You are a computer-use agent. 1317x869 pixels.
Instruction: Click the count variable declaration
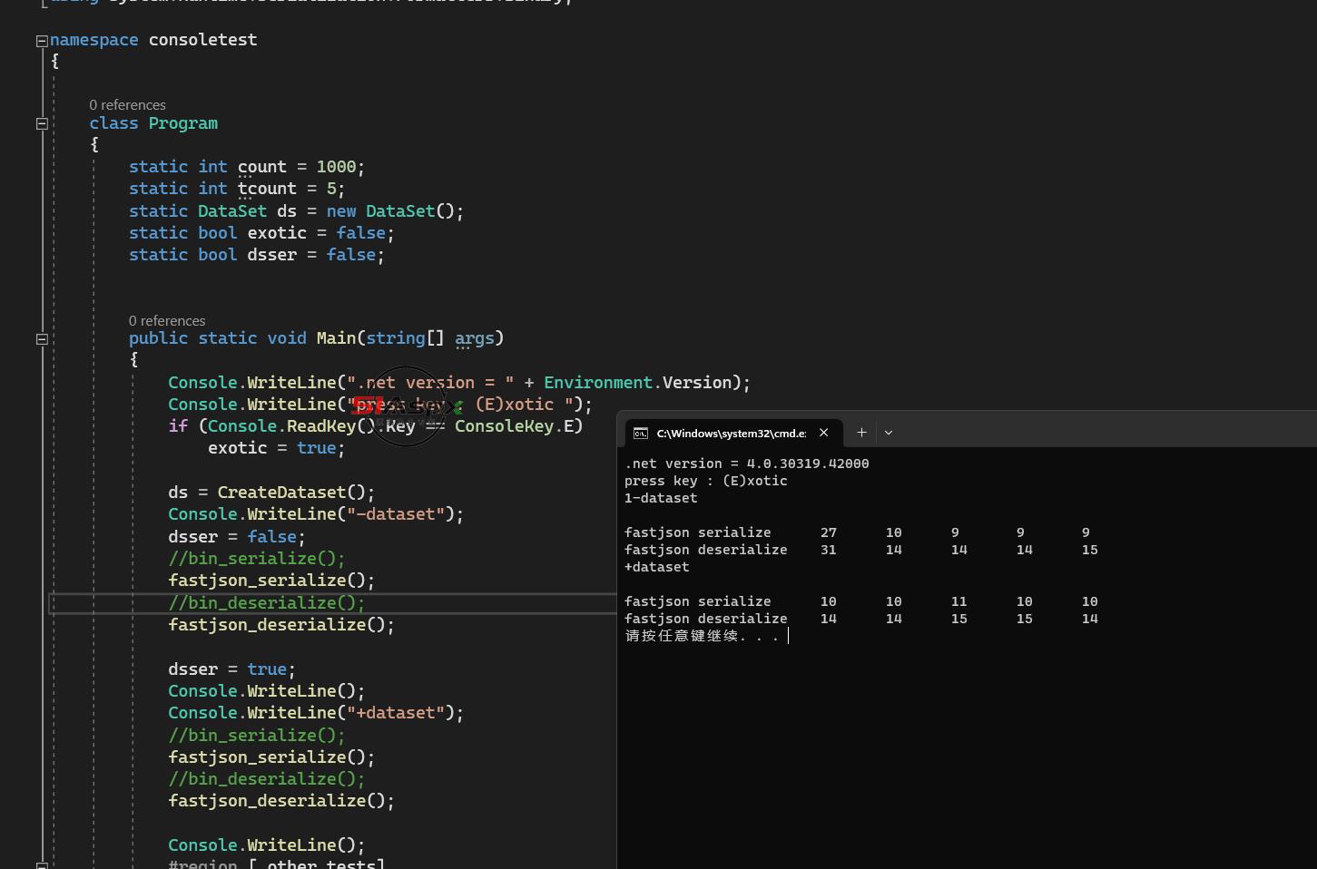(262, 167)
